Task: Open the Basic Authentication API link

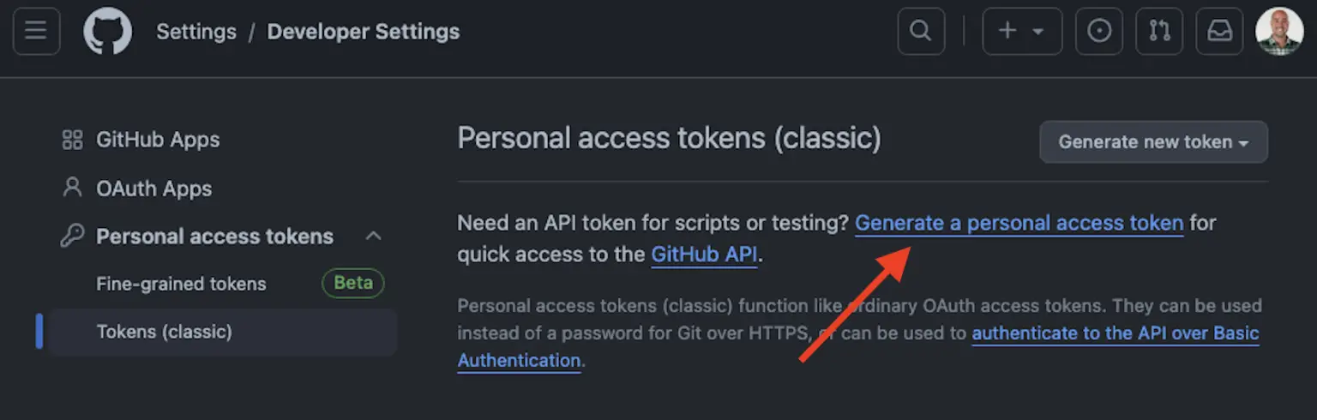Action: 1115,333
